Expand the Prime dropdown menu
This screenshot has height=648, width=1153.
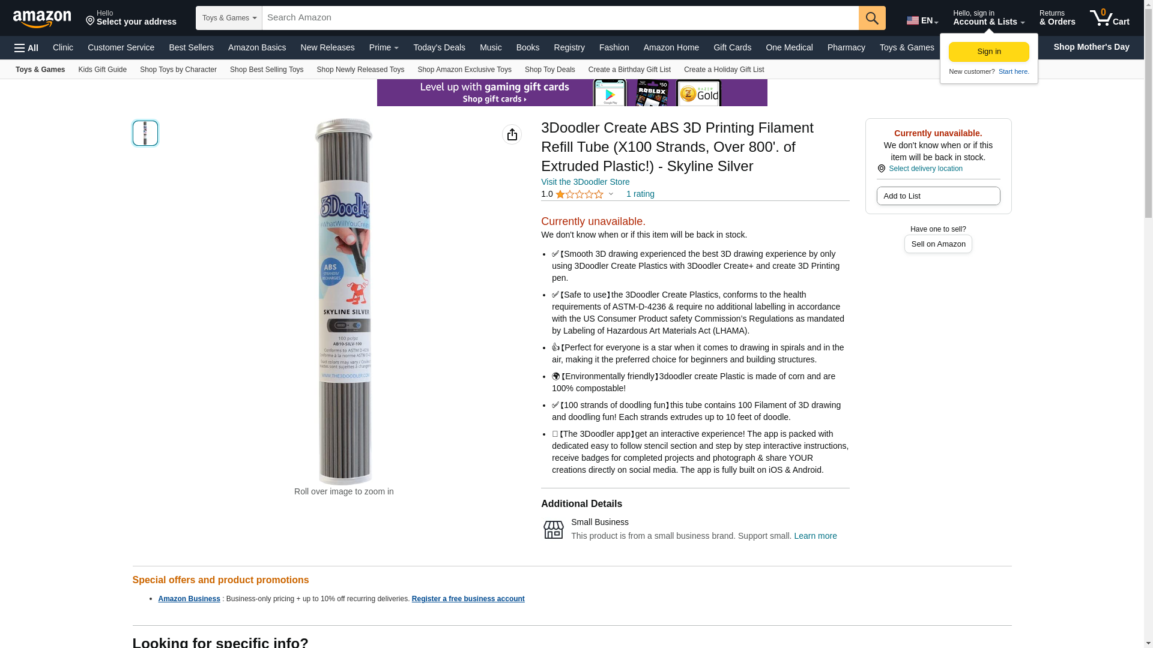[384, 47]
